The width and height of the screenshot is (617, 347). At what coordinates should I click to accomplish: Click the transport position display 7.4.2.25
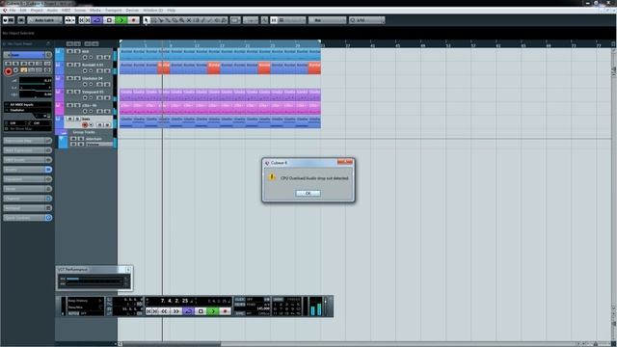pyautogui.click(x=174, y=301)
